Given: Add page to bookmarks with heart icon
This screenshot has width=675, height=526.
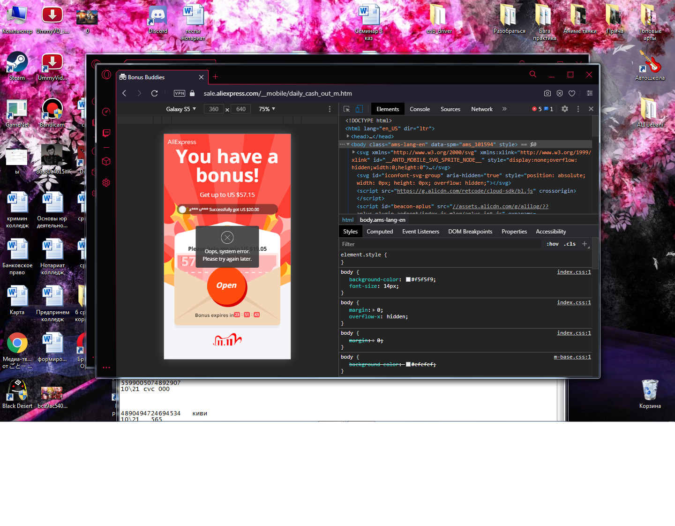Looking at the screenshot, I should 572,93.
